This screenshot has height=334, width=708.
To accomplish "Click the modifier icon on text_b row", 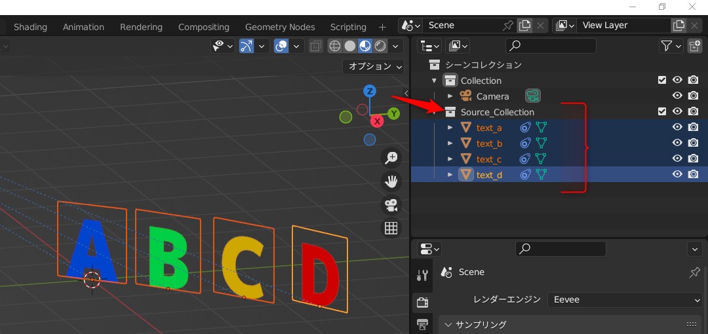I will (525, 143).
